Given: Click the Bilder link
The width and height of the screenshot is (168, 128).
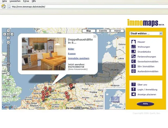Looking at the screenshot, I should (71, 49).
